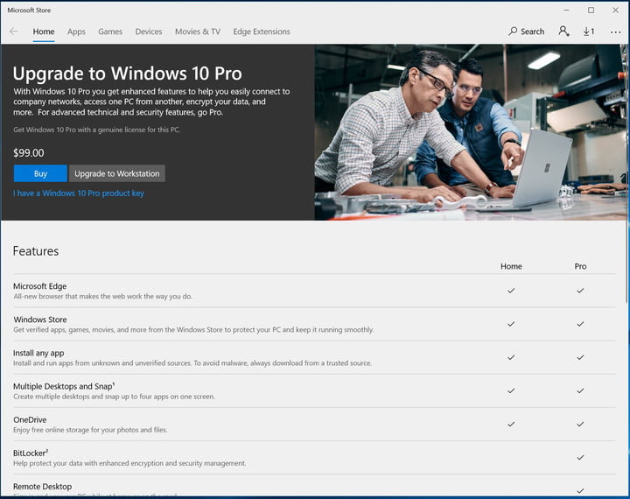The width and height of the screenshot is (630, 499).
Task: Minimize the Microsoft Store window
Action: point(566,10)
